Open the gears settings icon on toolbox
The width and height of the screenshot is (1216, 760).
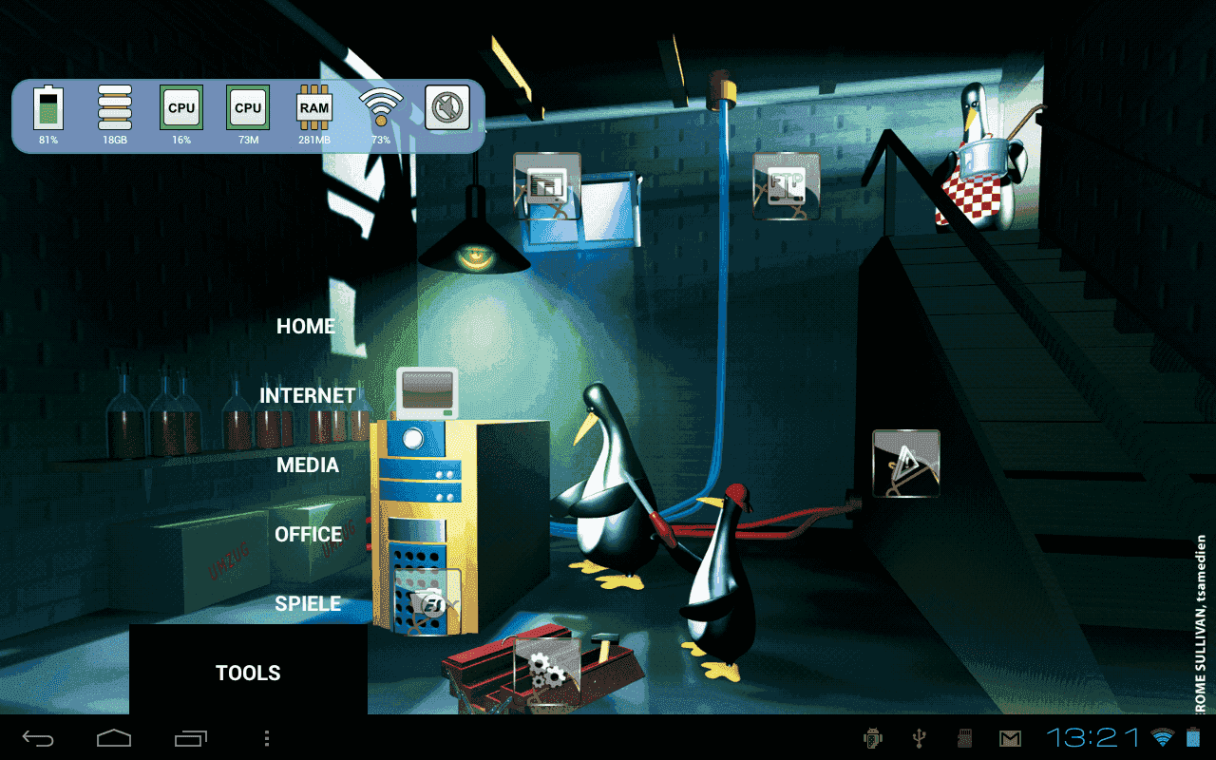click(547, 671)
